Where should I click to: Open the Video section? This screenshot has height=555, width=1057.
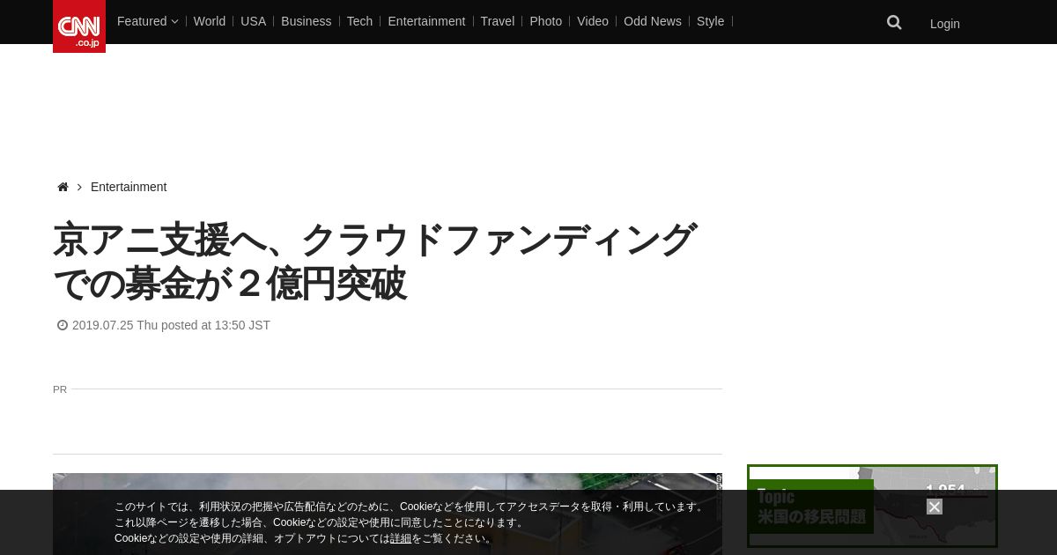click(x=593, y=21)
